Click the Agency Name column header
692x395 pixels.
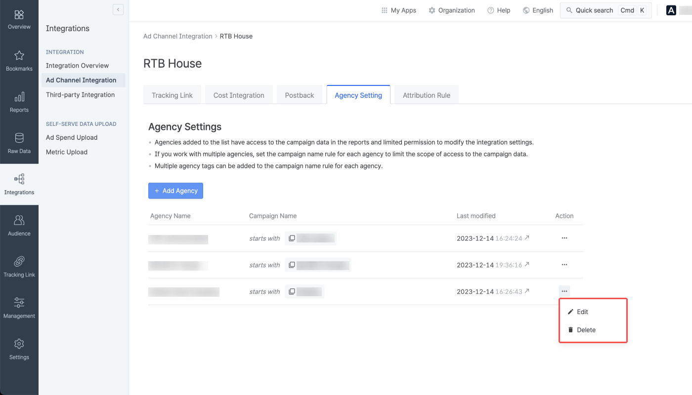pos(170,216)
